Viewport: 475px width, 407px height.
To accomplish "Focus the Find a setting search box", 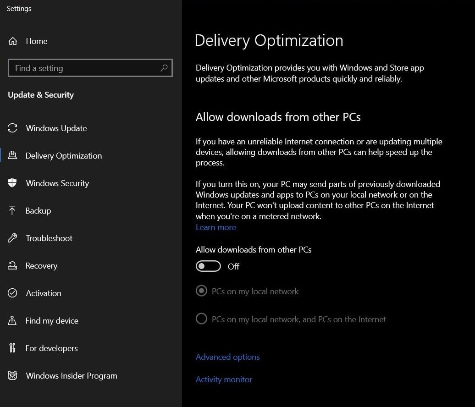I will 90,68.
